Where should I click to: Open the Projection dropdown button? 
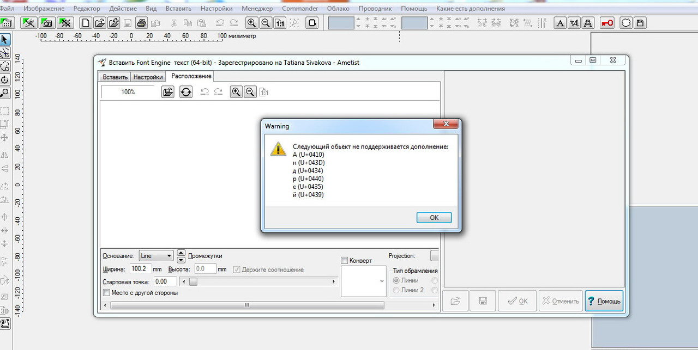435,256
